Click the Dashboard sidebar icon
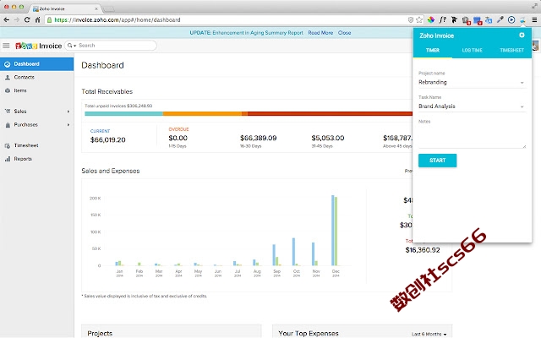The height and width of the screenshot is (338, 541). coord(8,64)
